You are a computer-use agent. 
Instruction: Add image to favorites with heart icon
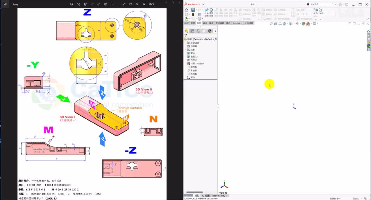tap(92, 4)
